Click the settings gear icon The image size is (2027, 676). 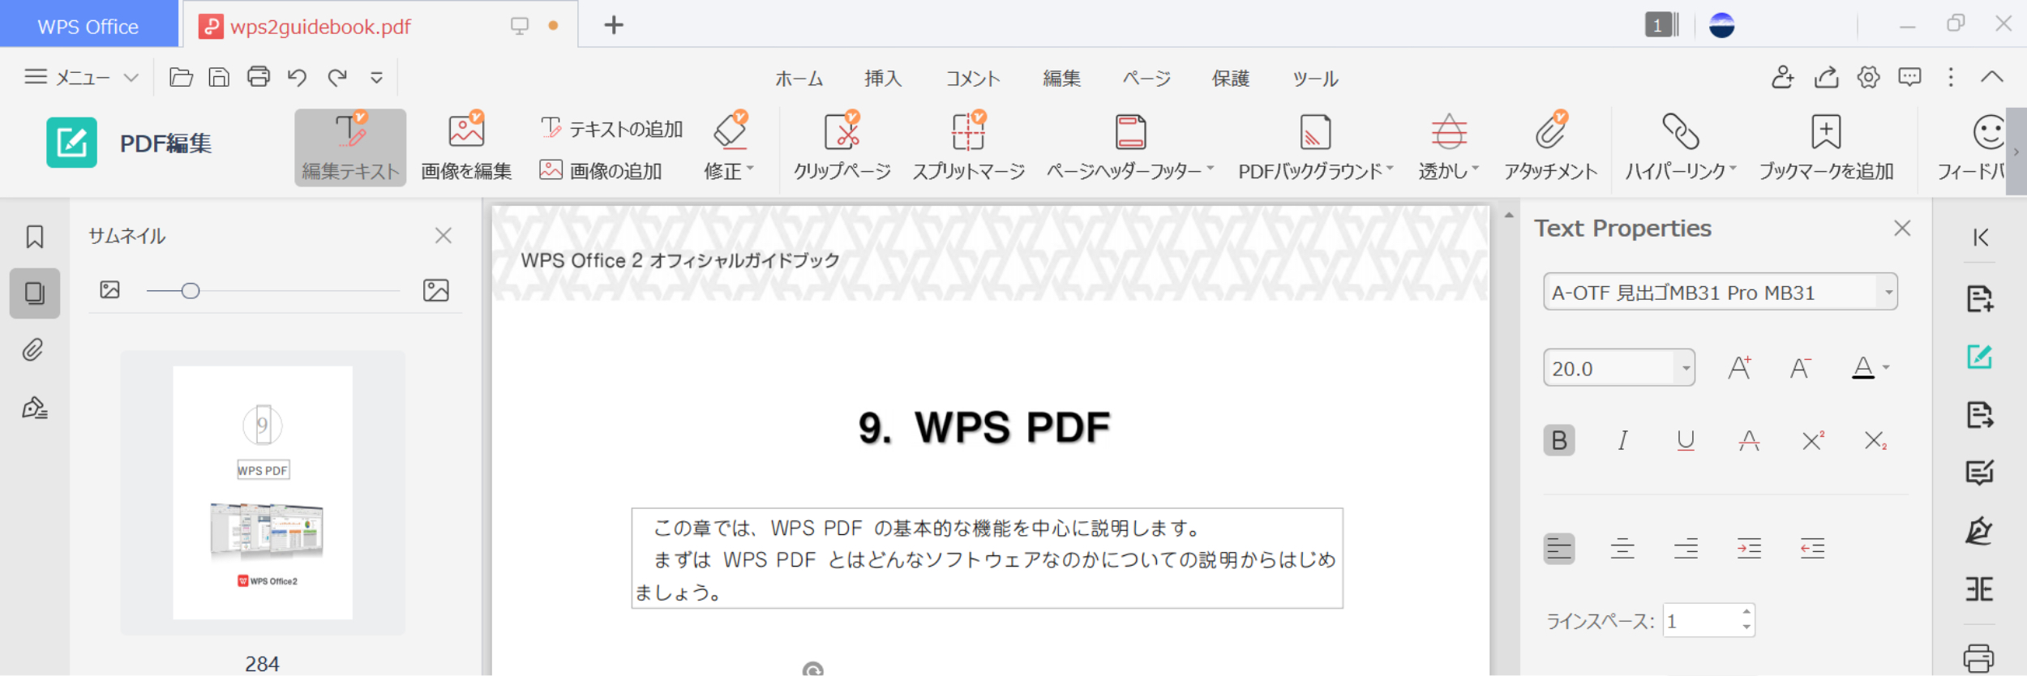(1868, 77)
